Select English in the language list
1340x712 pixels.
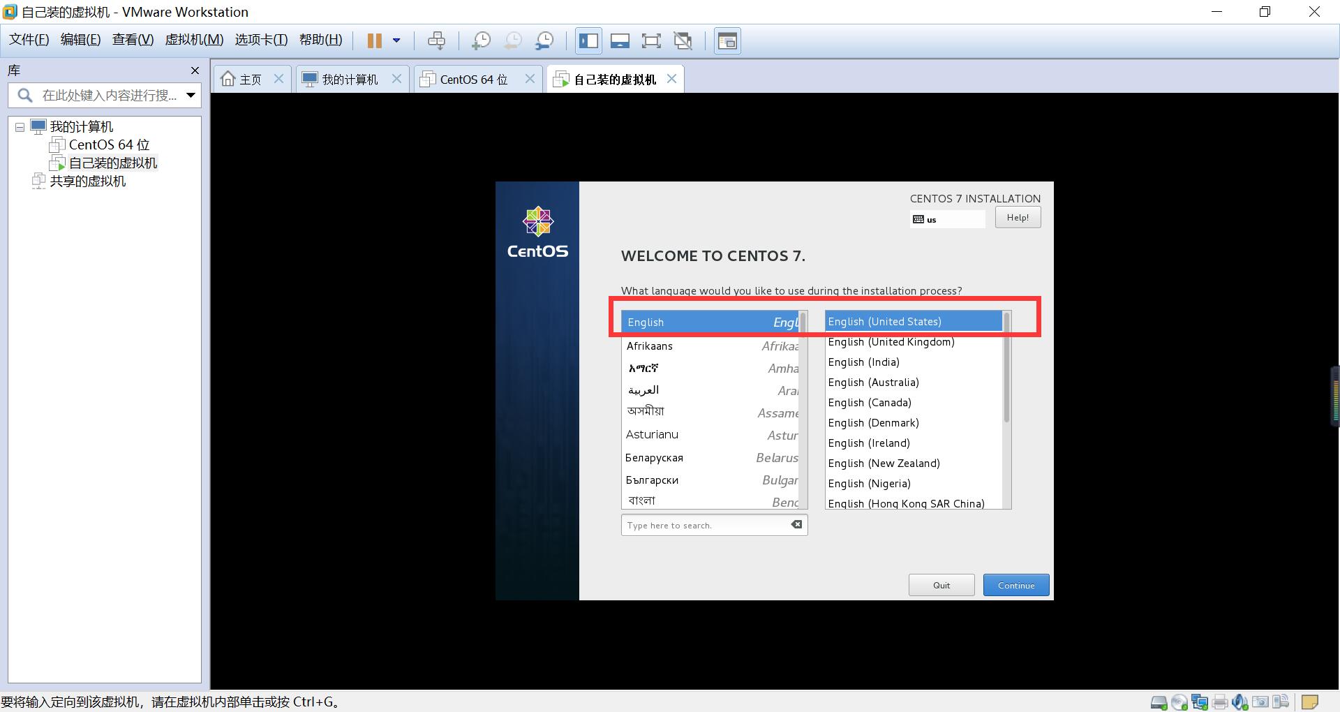click(x=710, y=322)
